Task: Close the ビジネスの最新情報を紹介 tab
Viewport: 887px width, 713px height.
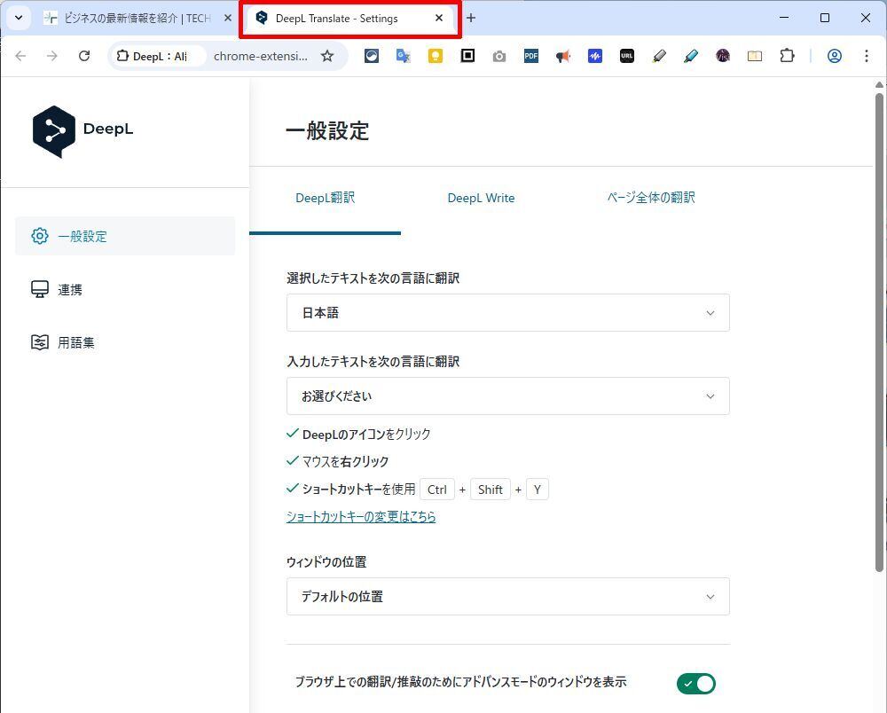Action: pos(227,18)
